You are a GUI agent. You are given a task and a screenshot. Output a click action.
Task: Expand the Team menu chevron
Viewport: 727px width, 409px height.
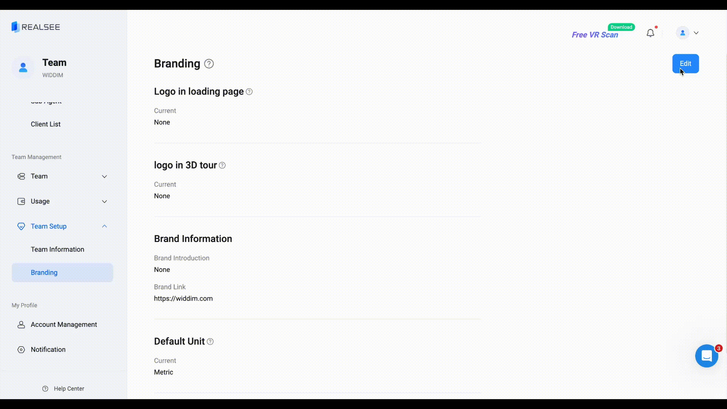click(x=105, y=176)
